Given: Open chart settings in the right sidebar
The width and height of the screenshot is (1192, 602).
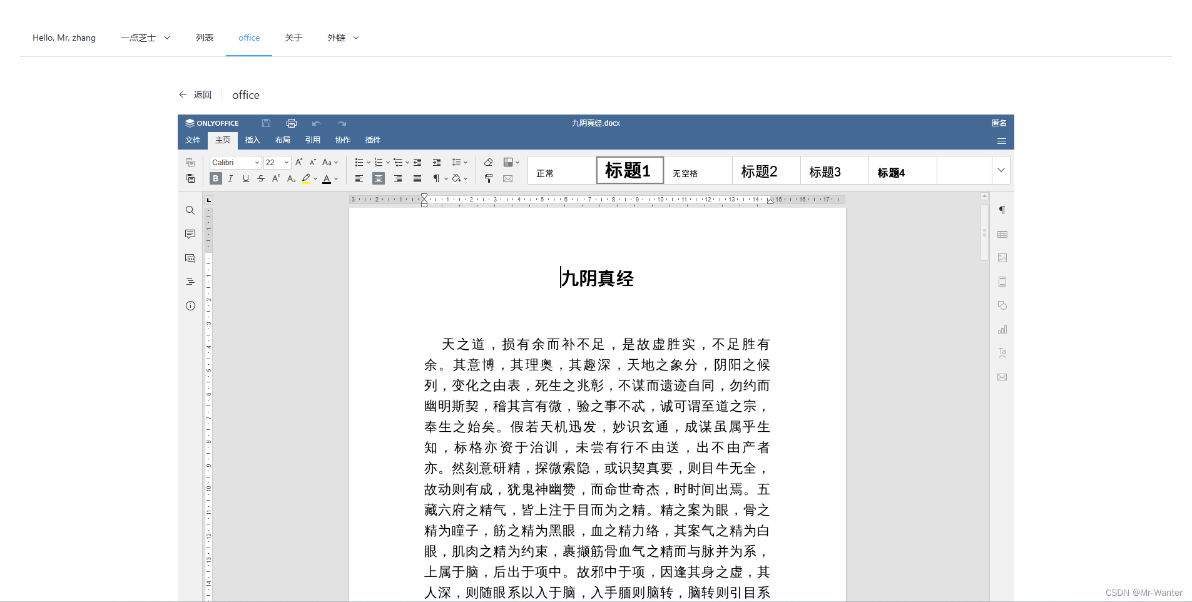Looking at the screenshot, I should point(1002,329).
